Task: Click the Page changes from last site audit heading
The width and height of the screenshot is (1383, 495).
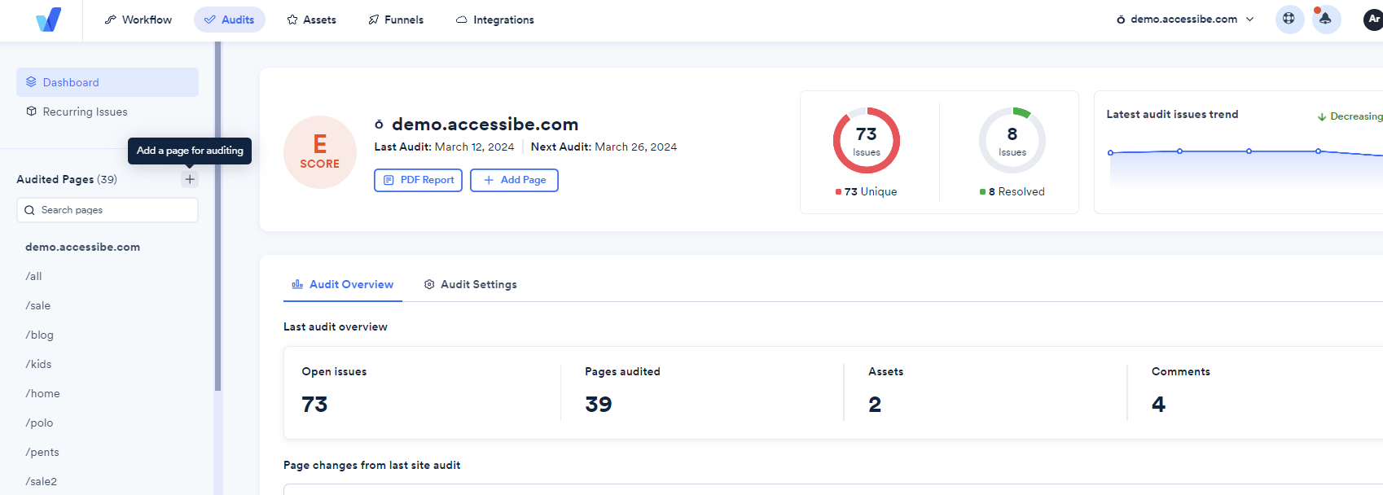Action: [x=371, y=465]
